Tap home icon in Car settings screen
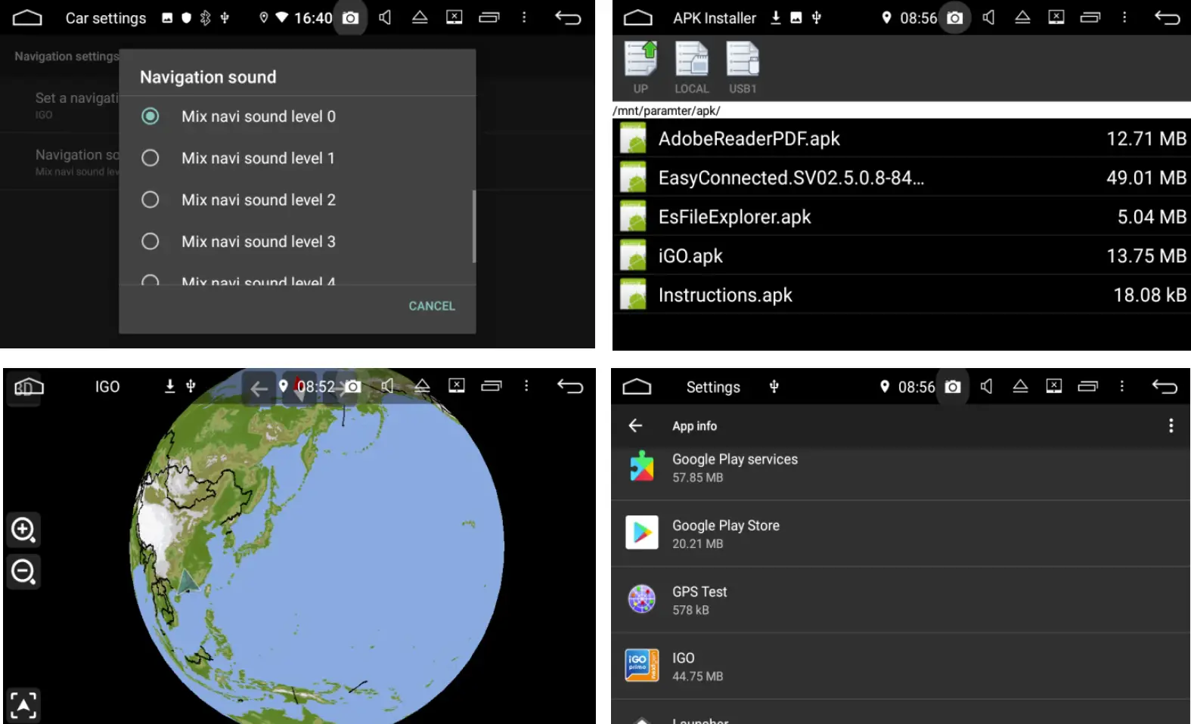This screenshot has width=1191, height=724. pos(27,17)
